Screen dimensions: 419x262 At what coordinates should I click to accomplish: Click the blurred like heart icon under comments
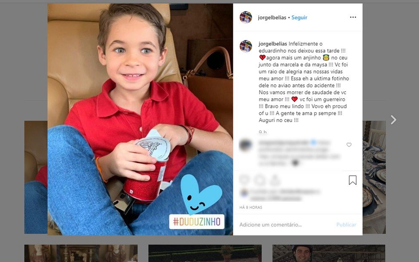pyautogui.click(x=244, y=179)
